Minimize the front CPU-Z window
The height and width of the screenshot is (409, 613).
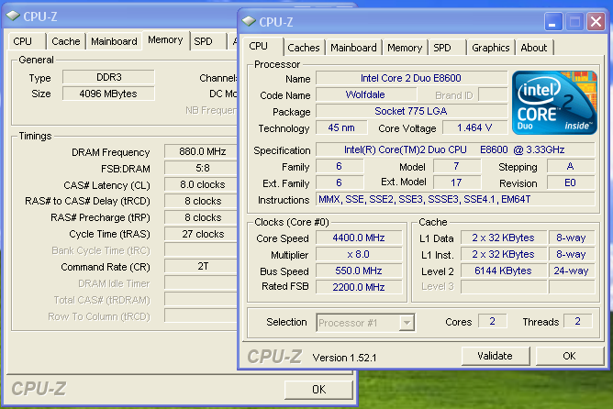[x=553, y=22]
